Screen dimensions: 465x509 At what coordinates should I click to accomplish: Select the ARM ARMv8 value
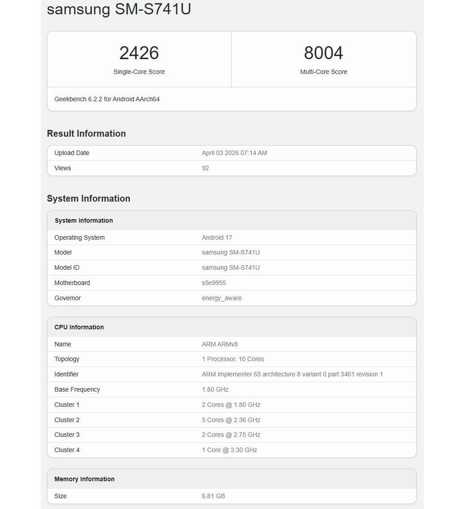(x=220, y=344)
